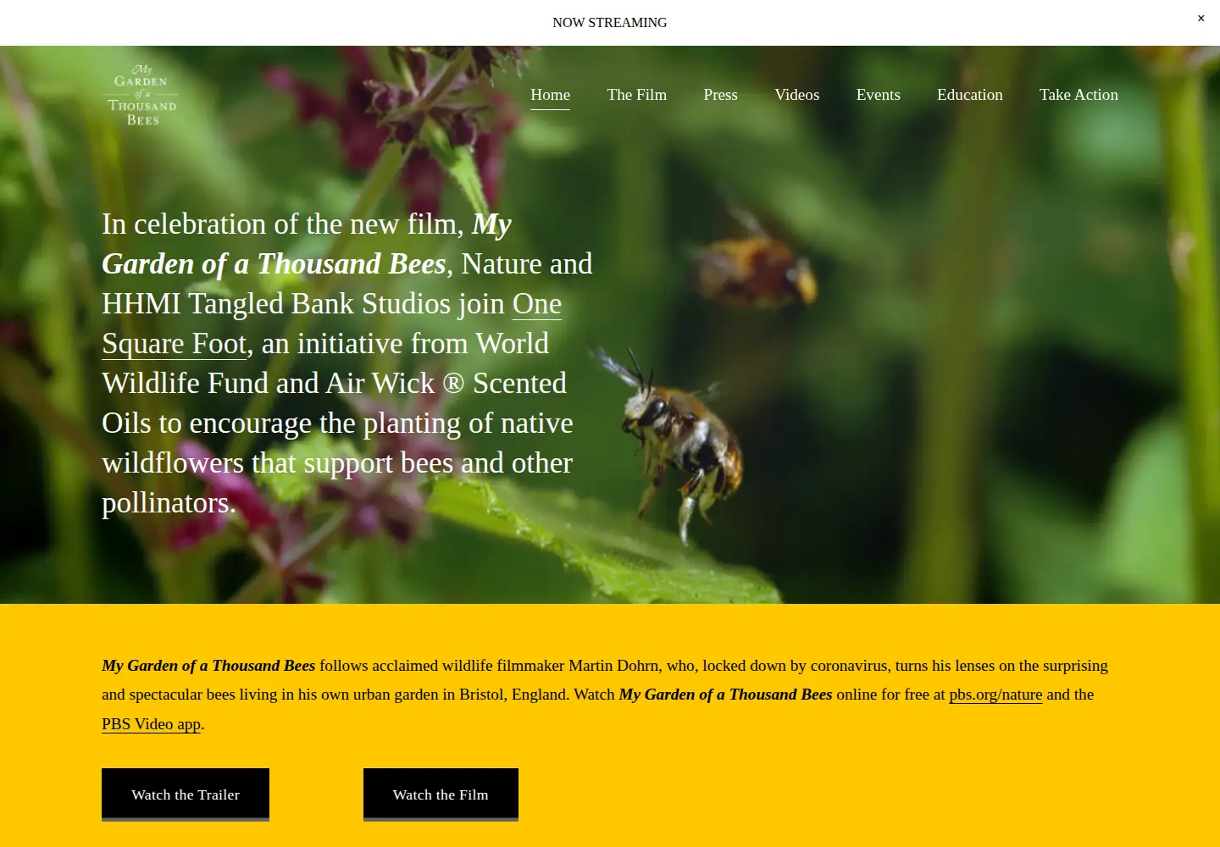Open the Press page
The height and width of the screenshot is (847, 1220).
coord(720,95)
